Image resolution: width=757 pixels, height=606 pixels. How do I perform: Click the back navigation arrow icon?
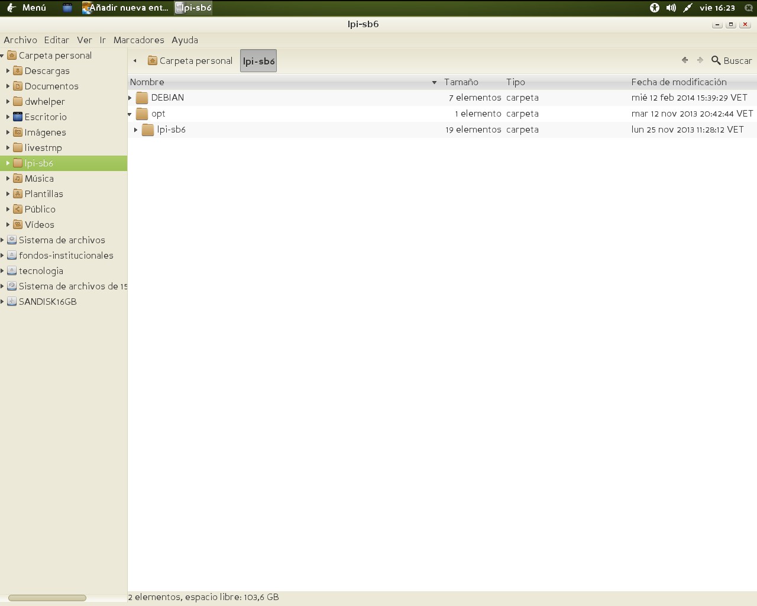(685, 60)
